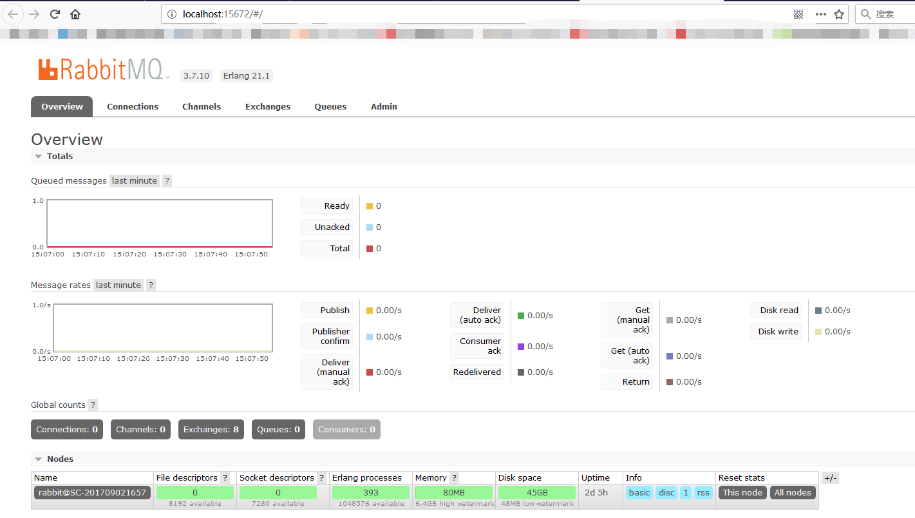
Task: Click the Disk read label
Action: click(776, 311)
